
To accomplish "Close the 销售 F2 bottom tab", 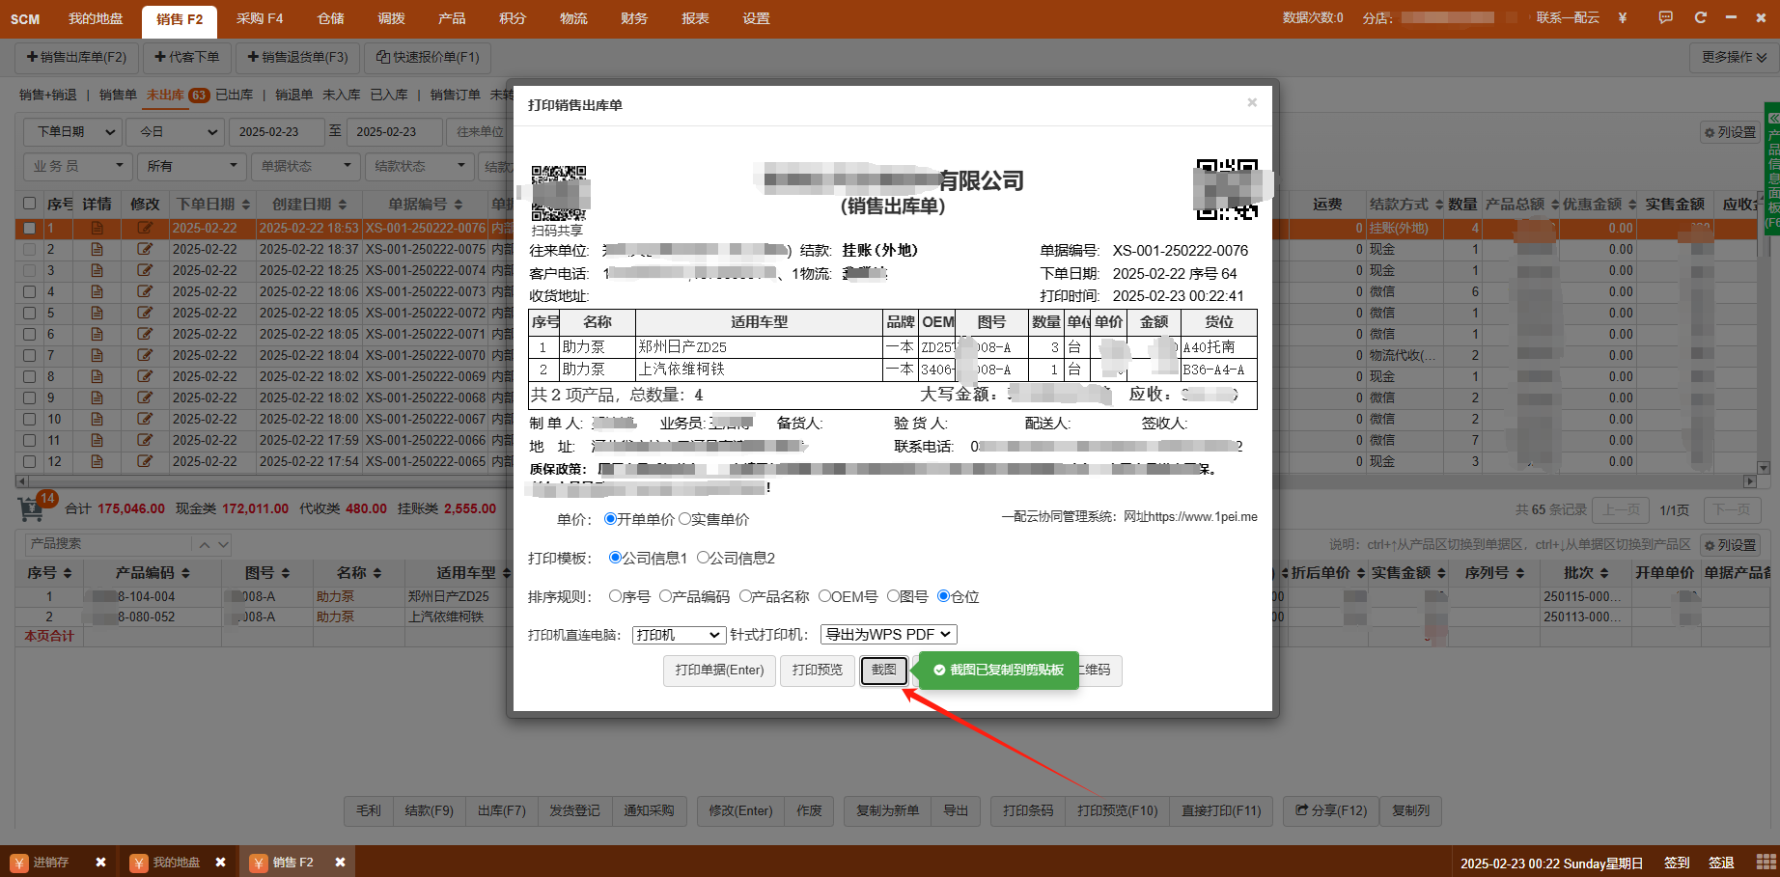I will point(340,863).
